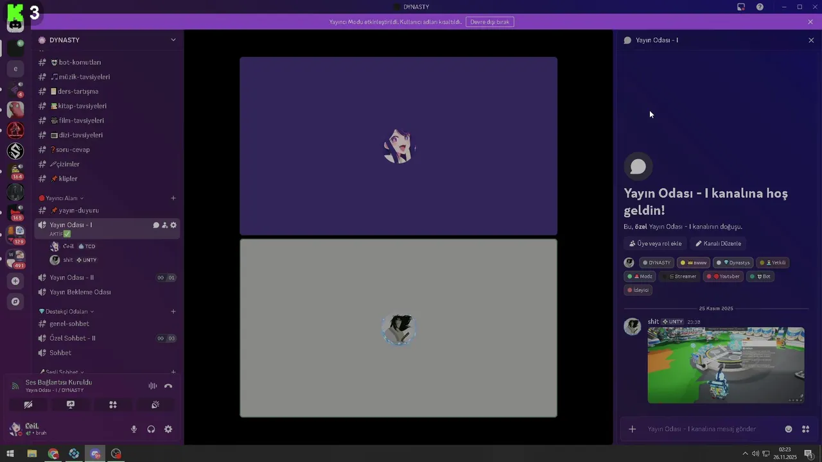
Task: Open the Discover servers compass icon
Action: (15, 302)
